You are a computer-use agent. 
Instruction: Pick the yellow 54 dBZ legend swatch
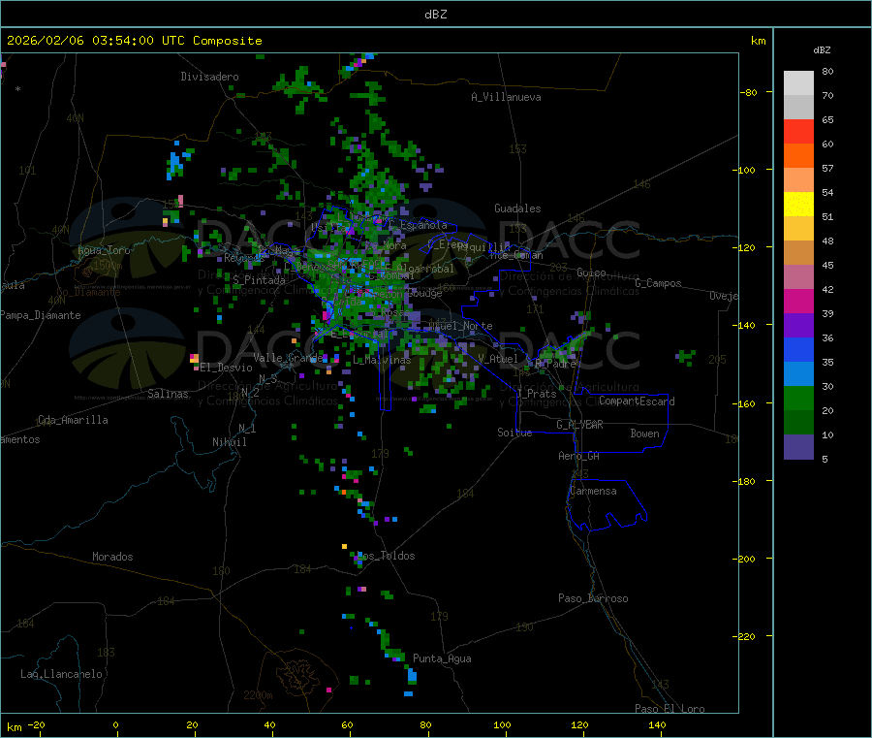[x=798, y=205]
